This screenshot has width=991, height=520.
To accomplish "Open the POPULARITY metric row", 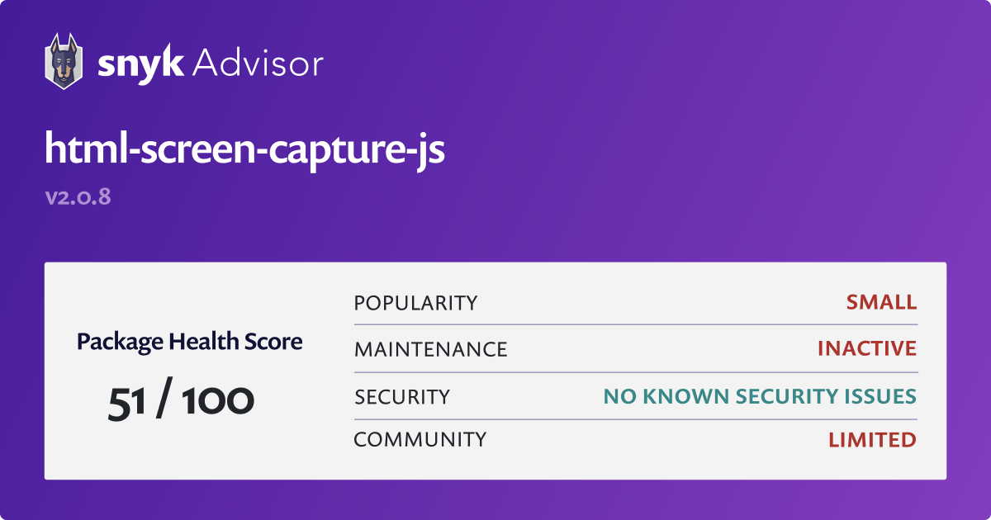I will pyautogui.click(x=415, y=303).
